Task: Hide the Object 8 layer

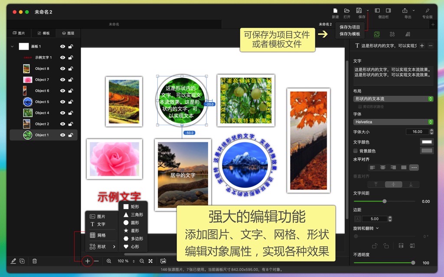Action: (62, 69)
